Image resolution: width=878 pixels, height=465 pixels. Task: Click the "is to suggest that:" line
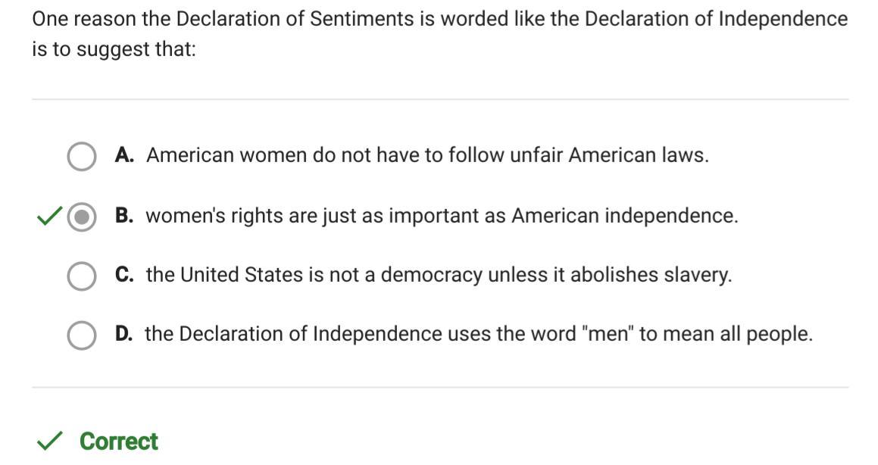[114, 51]
